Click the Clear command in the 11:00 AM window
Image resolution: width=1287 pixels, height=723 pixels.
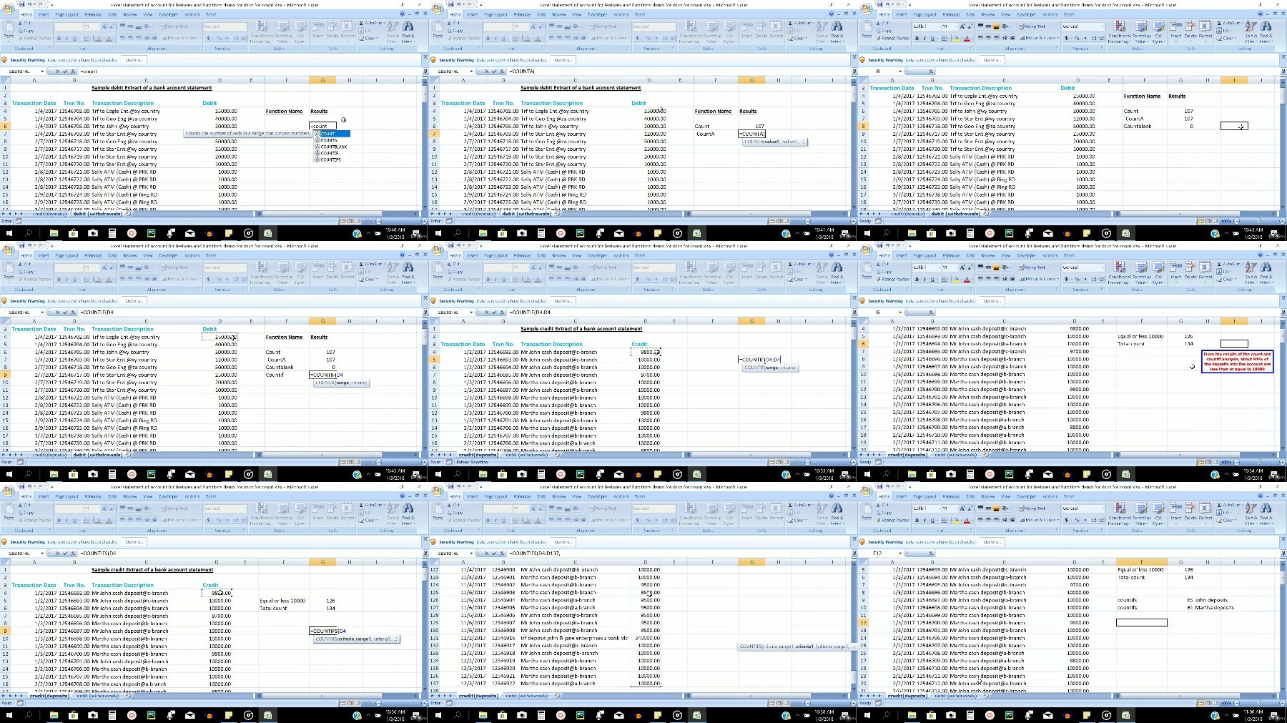click(x=1227, y=520)
